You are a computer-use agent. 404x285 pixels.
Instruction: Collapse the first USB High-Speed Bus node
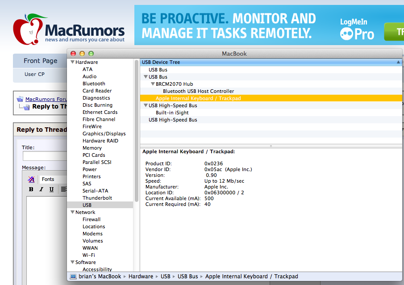tap(146, 105)
